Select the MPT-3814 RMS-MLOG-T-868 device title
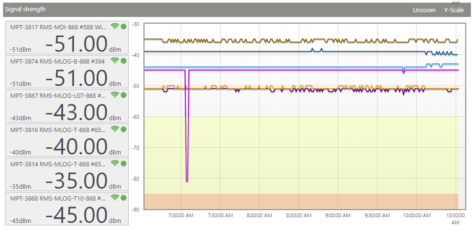The width and height of the screenshot is (474, 229). (x=58, y=165)
